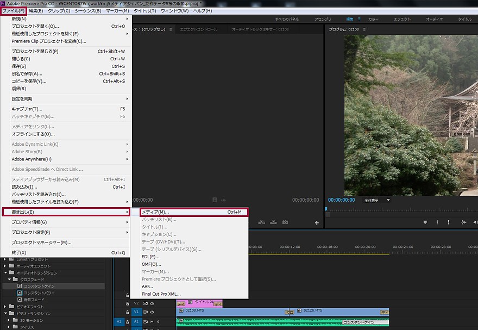This screenshot has height=330, width=478.
Task: Open the button editor plus icon
Action: coord(317,223)
